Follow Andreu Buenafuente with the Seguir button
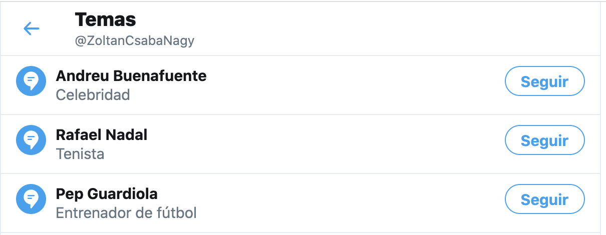This screenshot has height=235, width=606. pyautogui.click(x=544, y=81)
